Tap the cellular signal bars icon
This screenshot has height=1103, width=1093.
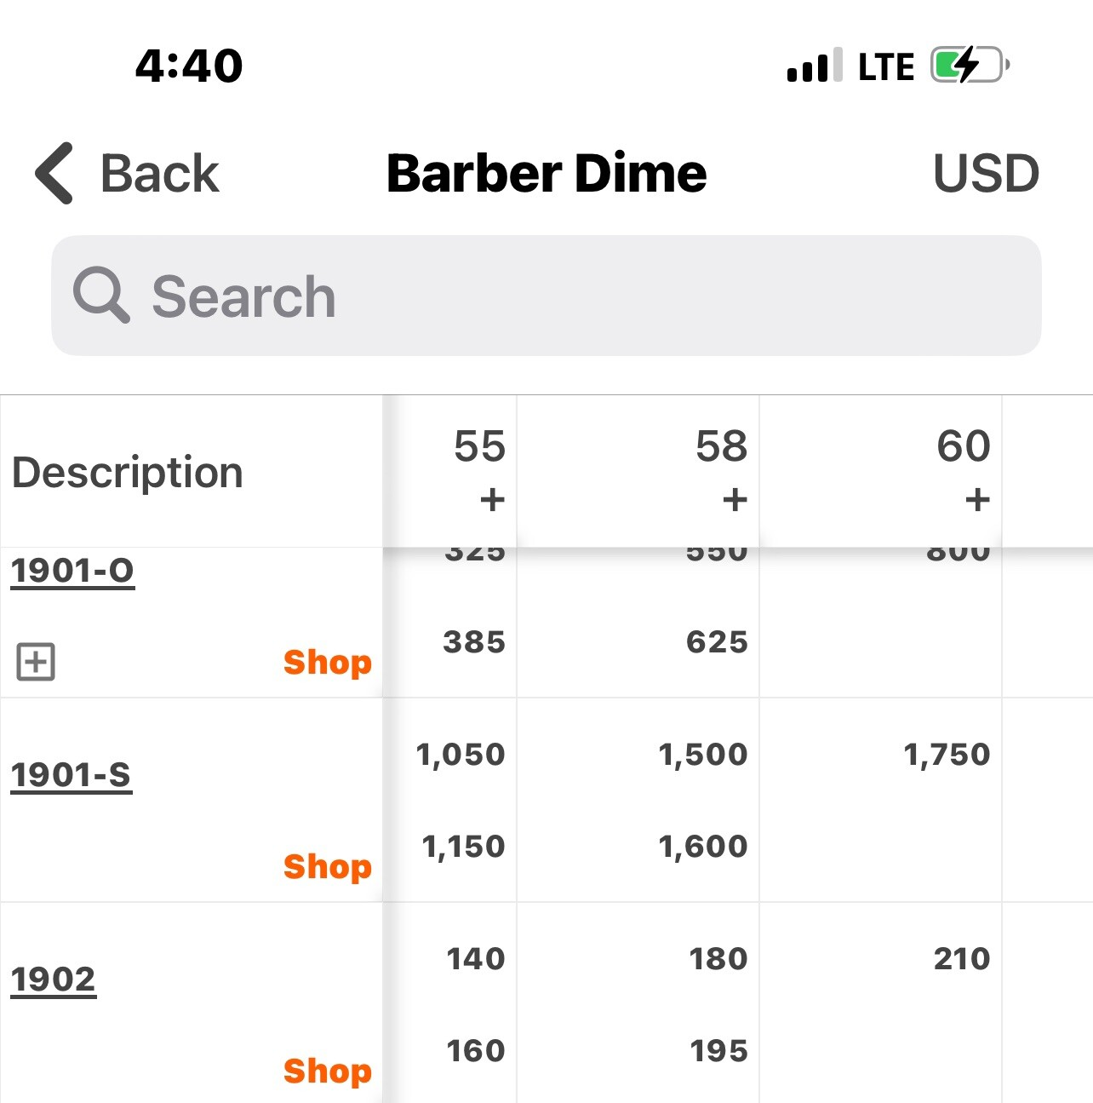tap(814, 66)
